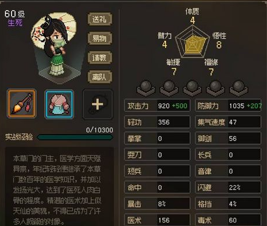267x226 pixels.
Task: Select the last gray orb slot
Action: click(238, 88)
